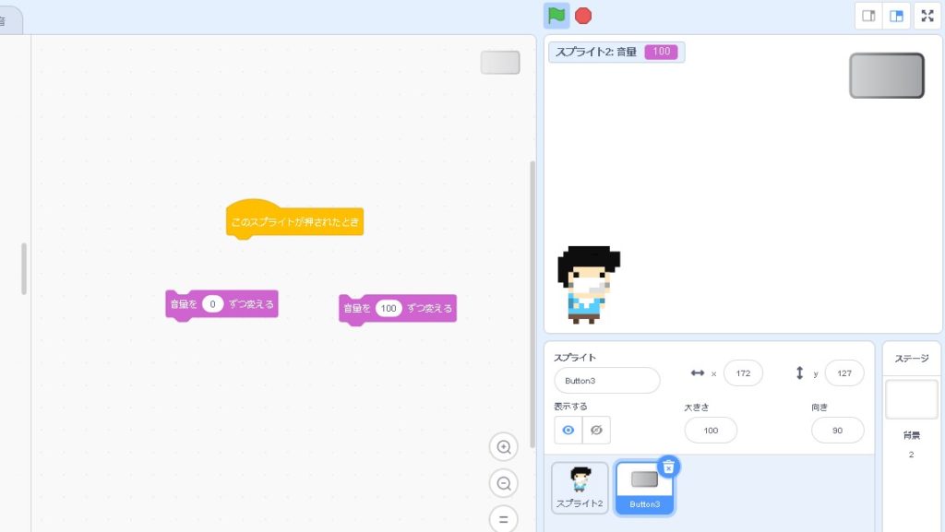Enter full screen stage mode
Viewport: 945px width, 532px height.
coord(927,16)
